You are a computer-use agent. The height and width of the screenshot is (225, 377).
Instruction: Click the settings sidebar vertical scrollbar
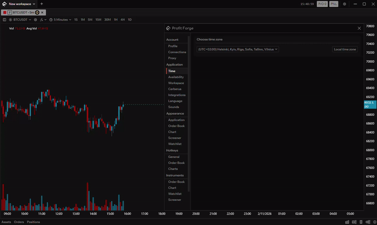(x=189, y=114)
